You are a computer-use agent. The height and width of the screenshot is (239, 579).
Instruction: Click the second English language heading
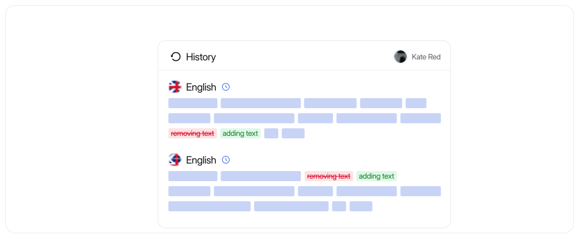click(x=201, y=160)
